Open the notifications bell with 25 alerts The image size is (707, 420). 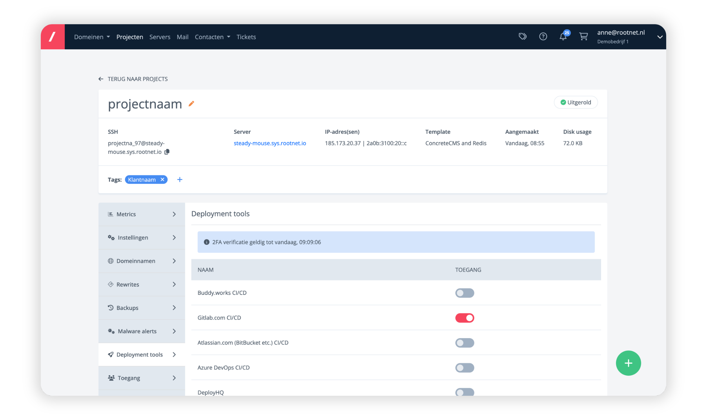pyautogui.click(x=563, y=36)
